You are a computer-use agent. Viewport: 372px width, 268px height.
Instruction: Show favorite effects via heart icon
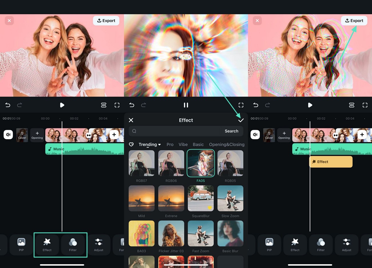131,144
